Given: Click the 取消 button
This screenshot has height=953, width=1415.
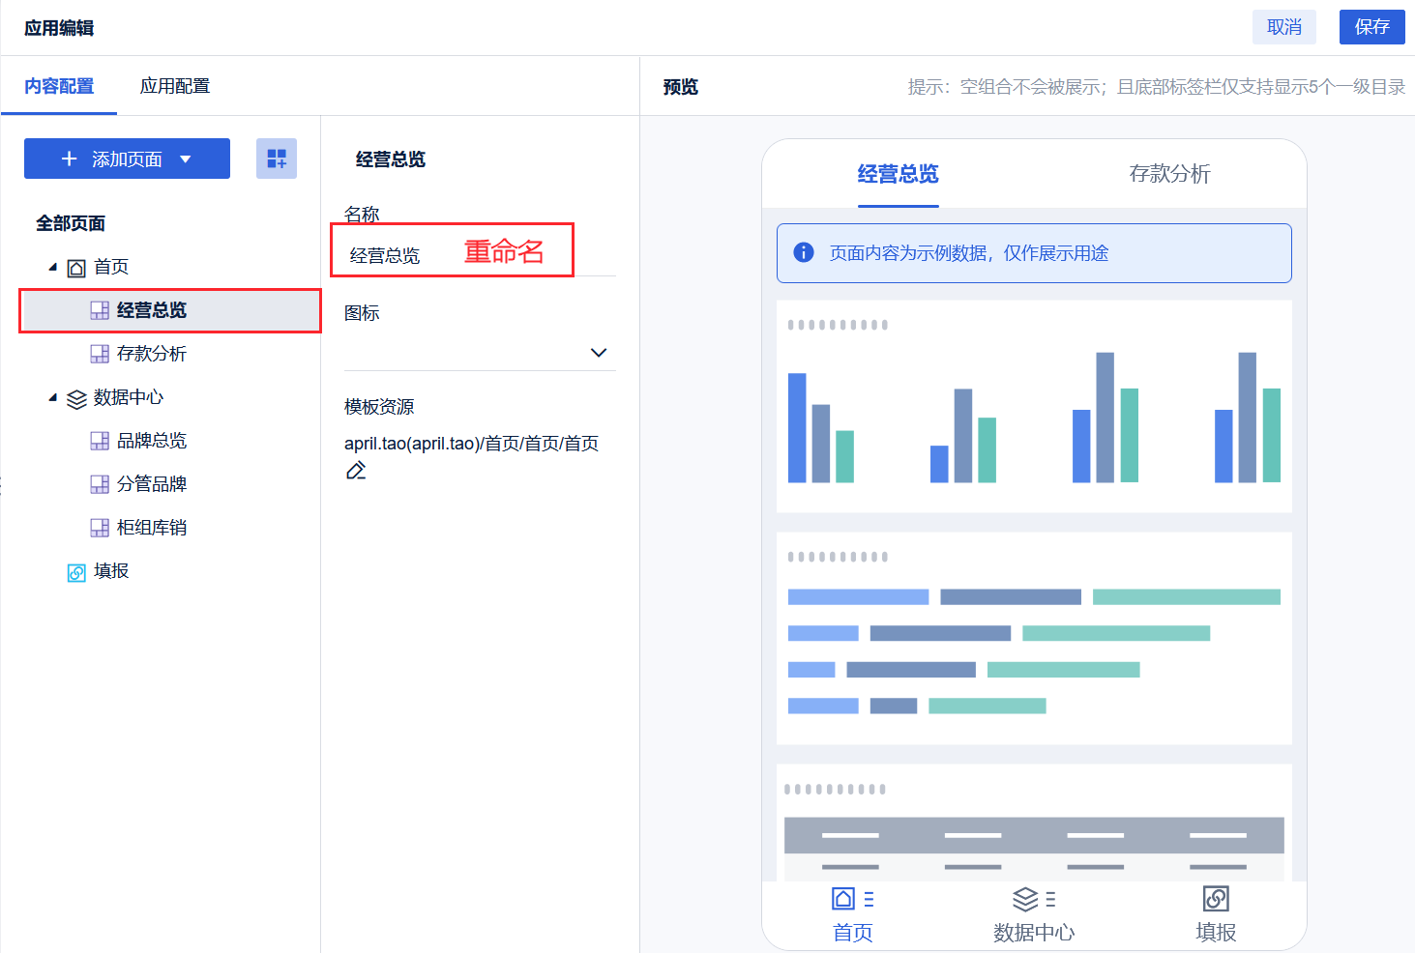Looking at the screenshot, I should click(1284, 27).
